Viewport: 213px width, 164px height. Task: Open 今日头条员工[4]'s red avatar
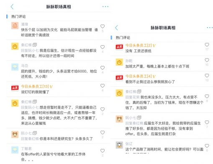(119, 78)
